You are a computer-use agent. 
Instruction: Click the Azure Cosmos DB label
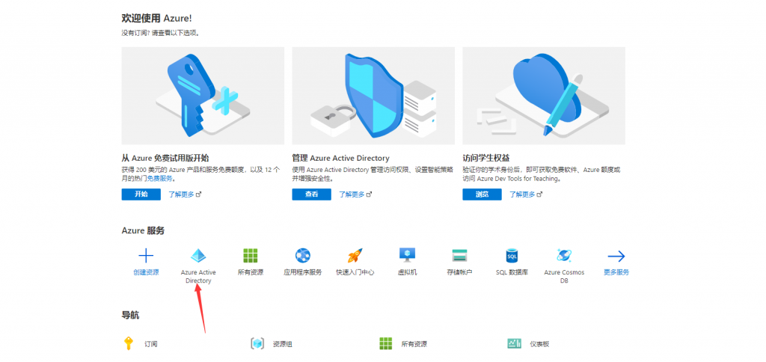564,277
